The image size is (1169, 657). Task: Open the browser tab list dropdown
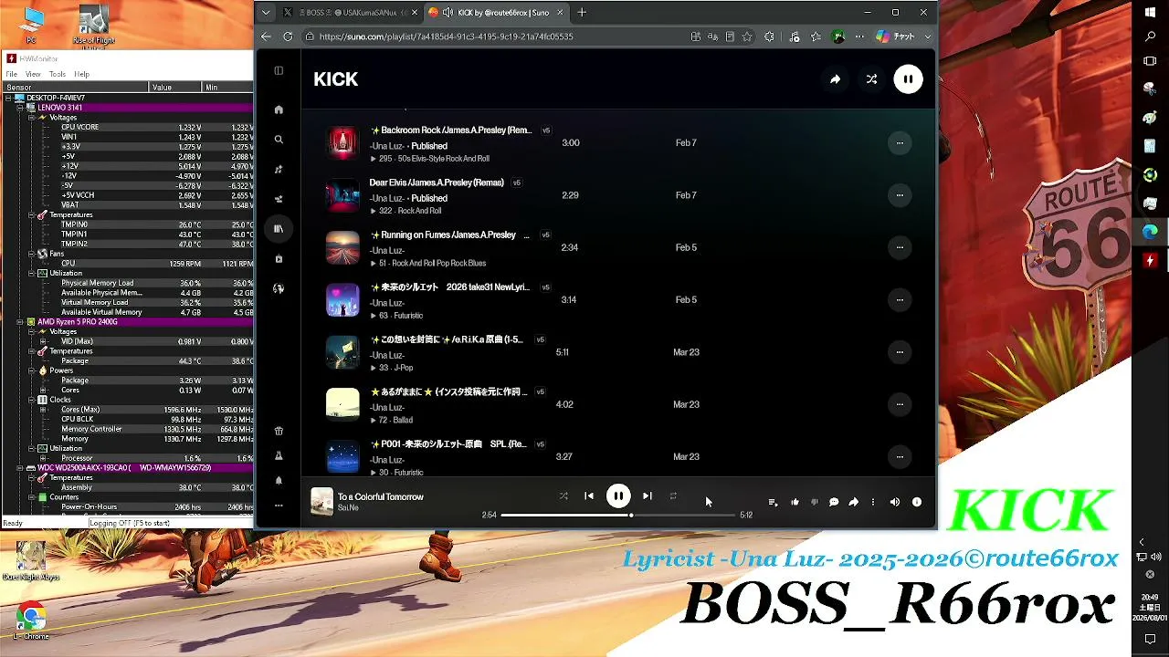point(266,13)
